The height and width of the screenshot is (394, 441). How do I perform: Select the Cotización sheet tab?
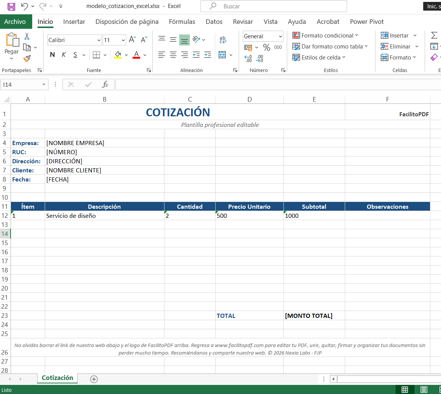[x=57, y=378]
